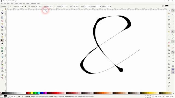This screenshot has width=175, height=98.
Task: Select the 3D box tool
Action: [x=2, y=27]
